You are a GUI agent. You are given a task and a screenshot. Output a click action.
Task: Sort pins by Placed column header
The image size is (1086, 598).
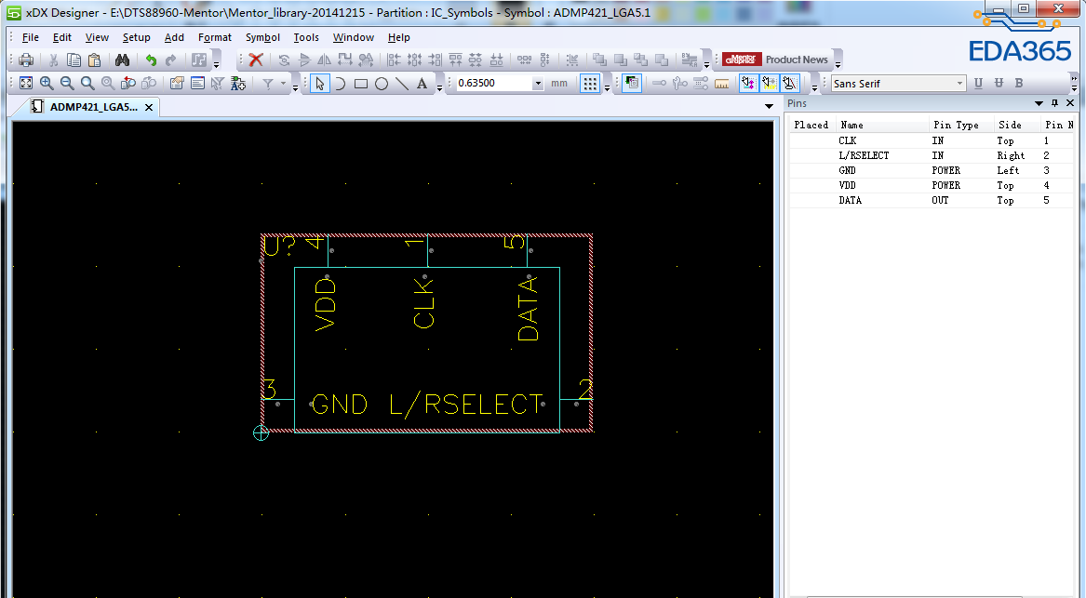(811, 125)
